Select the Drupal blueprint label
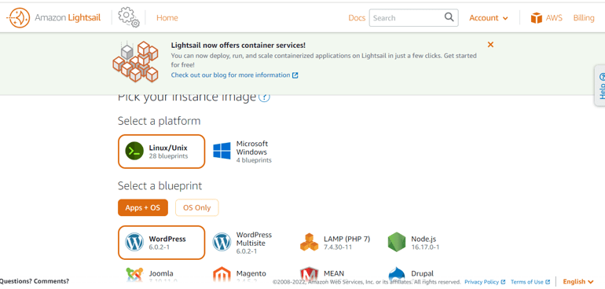Viewport: 605px width, 289px height. coord(422,273)
